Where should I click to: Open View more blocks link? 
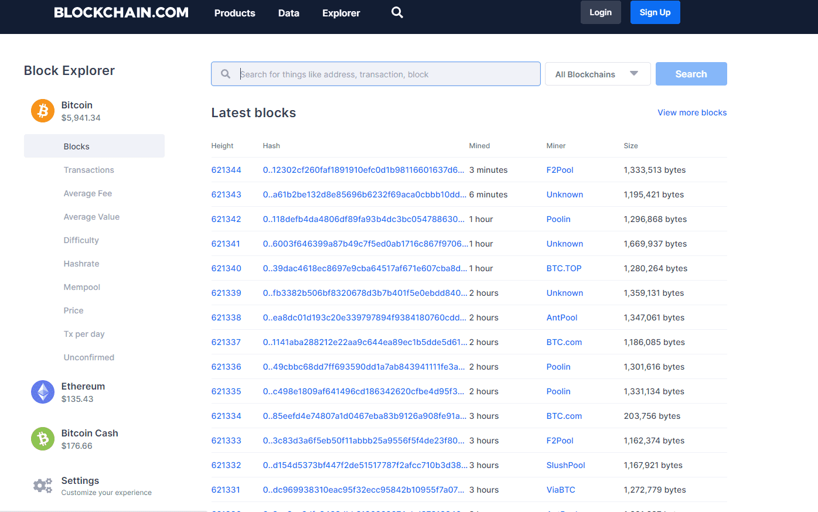point(692,112)
